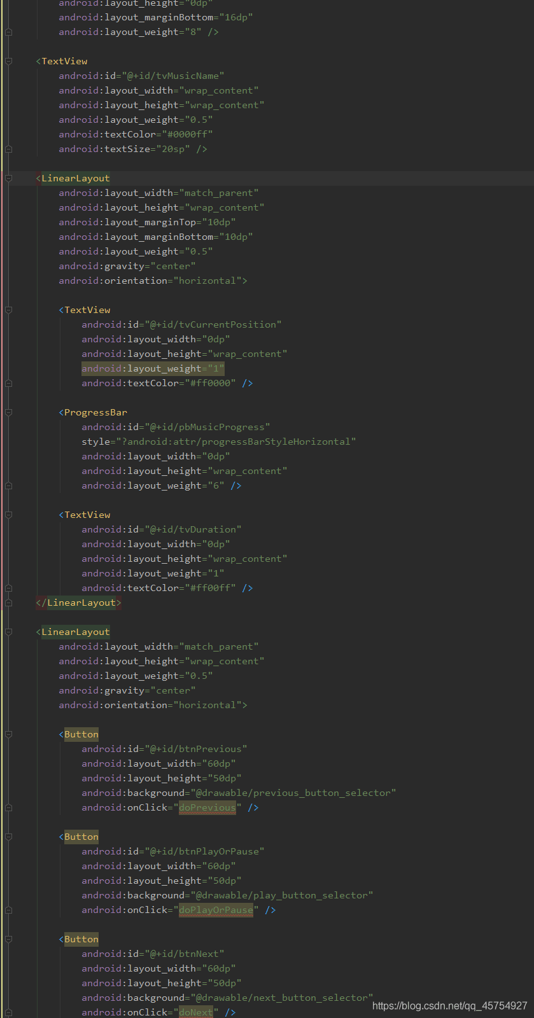The height and width of the screenshot is (1018, 534).
Task: Click the "@+id/tvDuration" id value
Action: coord(193,529)
